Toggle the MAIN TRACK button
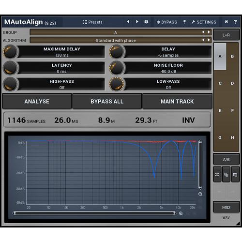The height and width of the screenshot is (242, 242). [x=177, y=101]
